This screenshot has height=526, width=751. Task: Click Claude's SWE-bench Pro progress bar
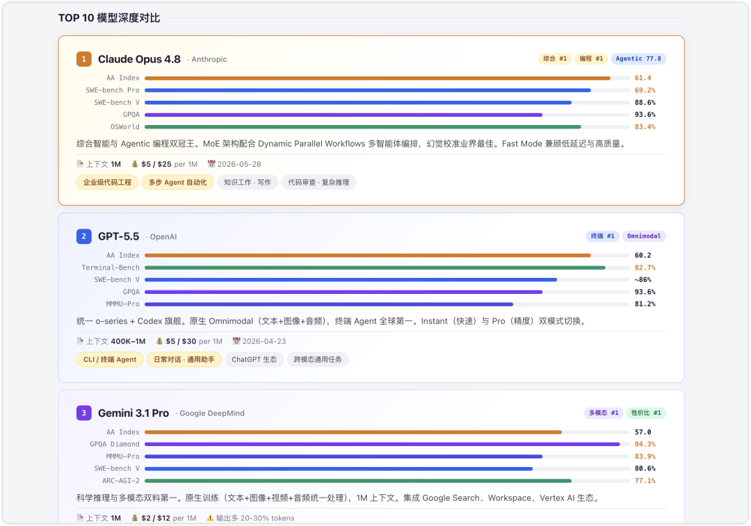(387, 90)
